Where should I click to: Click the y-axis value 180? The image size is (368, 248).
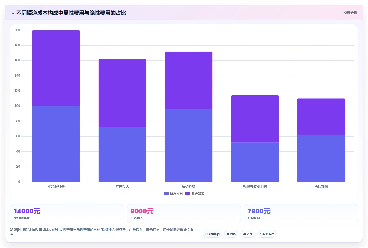[17, 45]
